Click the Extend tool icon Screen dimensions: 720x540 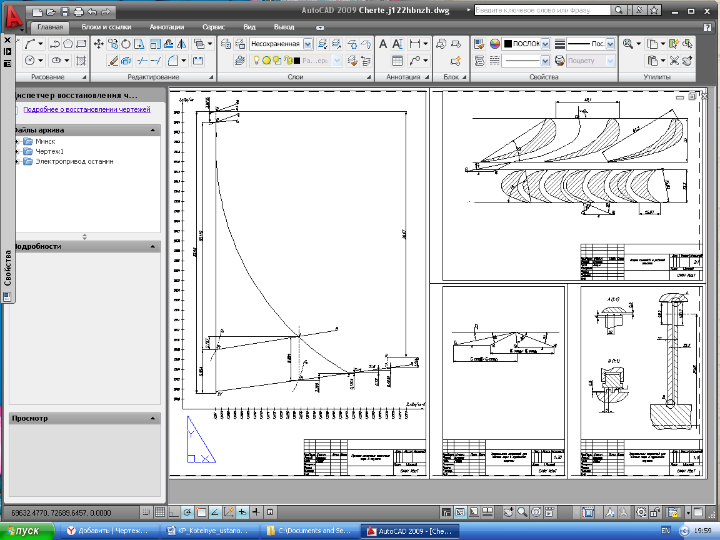[156, 61]
